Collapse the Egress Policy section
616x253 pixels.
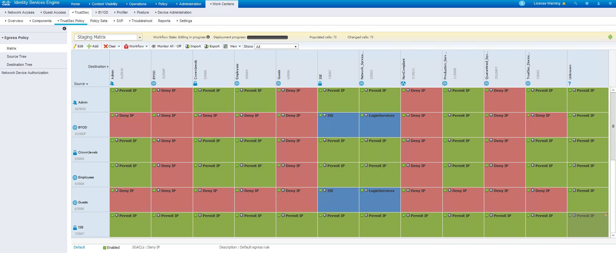pos(3,38)
